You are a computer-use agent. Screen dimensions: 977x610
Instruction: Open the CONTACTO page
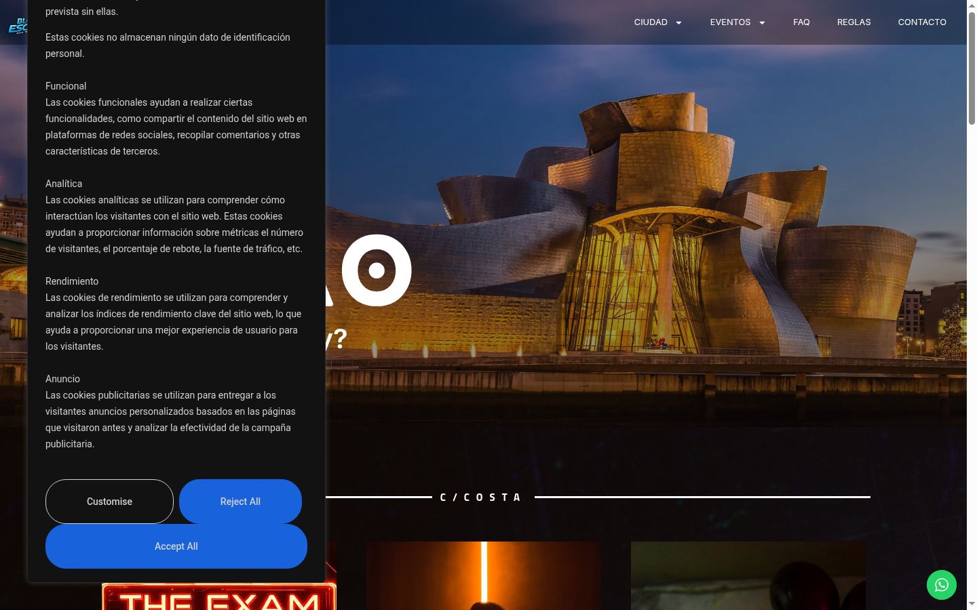922,22
